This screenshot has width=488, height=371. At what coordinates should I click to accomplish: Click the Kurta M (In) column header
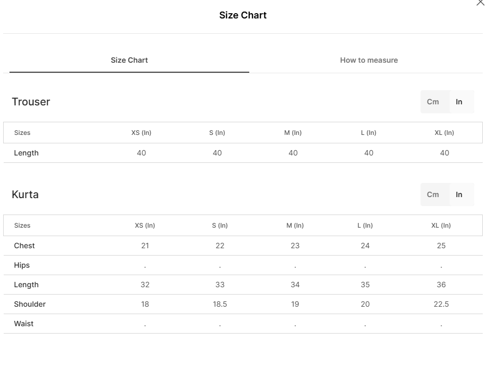tap(295, 226)
